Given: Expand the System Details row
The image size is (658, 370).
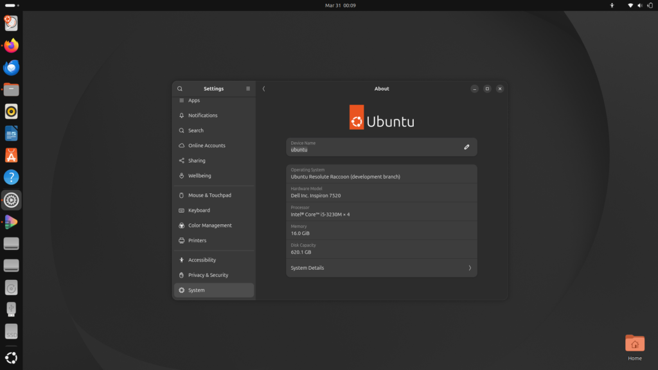Looking at the screenshot, I should coord(381,268).
